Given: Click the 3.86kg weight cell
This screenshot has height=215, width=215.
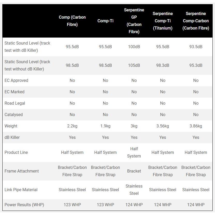Looking at the screenshot, I should pyautogui.click(x=196, y=126).
